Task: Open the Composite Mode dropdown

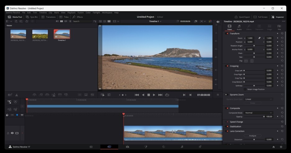Action: click(258, 113)
